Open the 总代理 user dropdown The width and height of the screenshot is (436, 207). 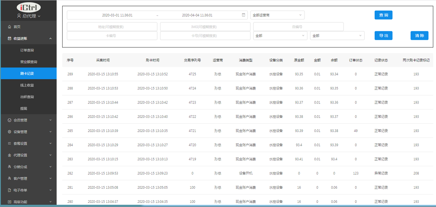point(29,16)
